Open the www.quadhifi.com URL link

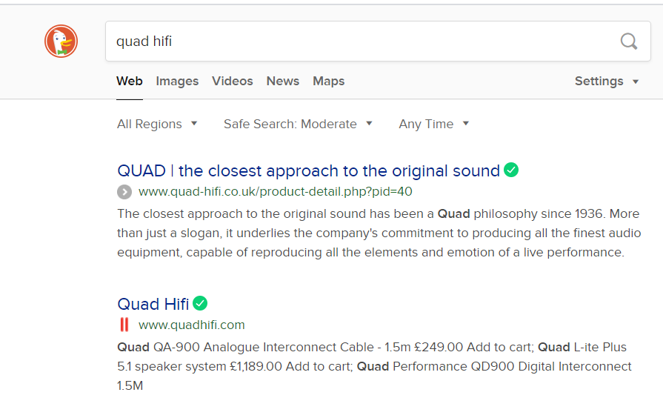pyautogui.click(x=192, y=325)
